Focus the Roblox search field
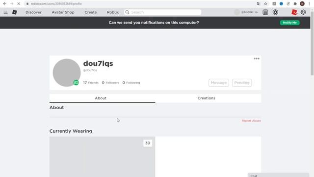The width and height of the screenshot is (314, 177). point(162,12)
